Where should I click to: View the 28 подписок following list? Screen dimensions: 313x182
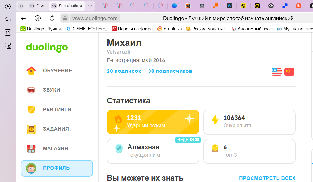[124, 71]
